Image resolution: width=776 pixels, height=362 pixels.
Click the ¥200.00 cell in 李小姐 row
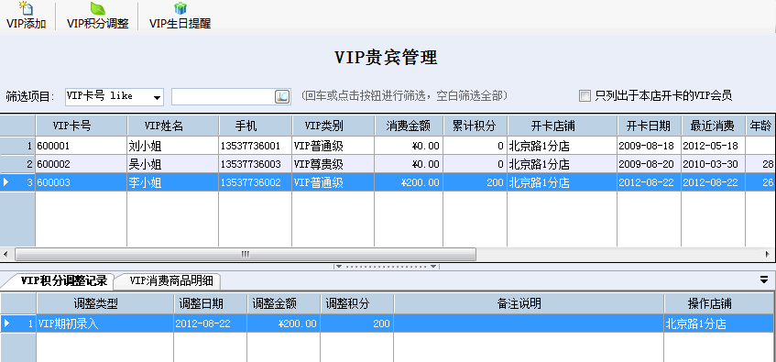[x=409, y=182]
